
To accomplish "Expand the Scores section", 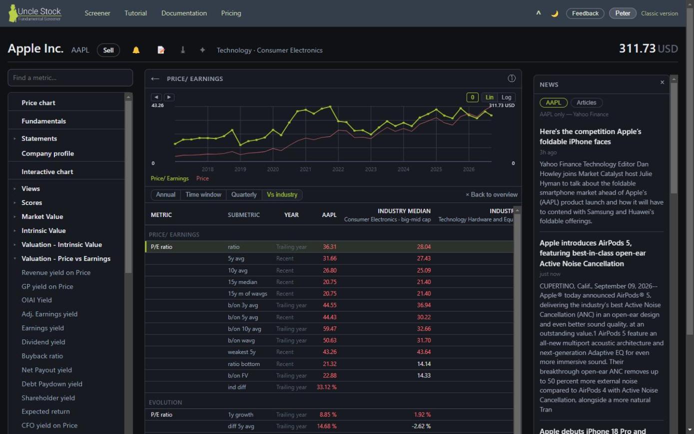I will pyautogui.click(x=31, y=202).
